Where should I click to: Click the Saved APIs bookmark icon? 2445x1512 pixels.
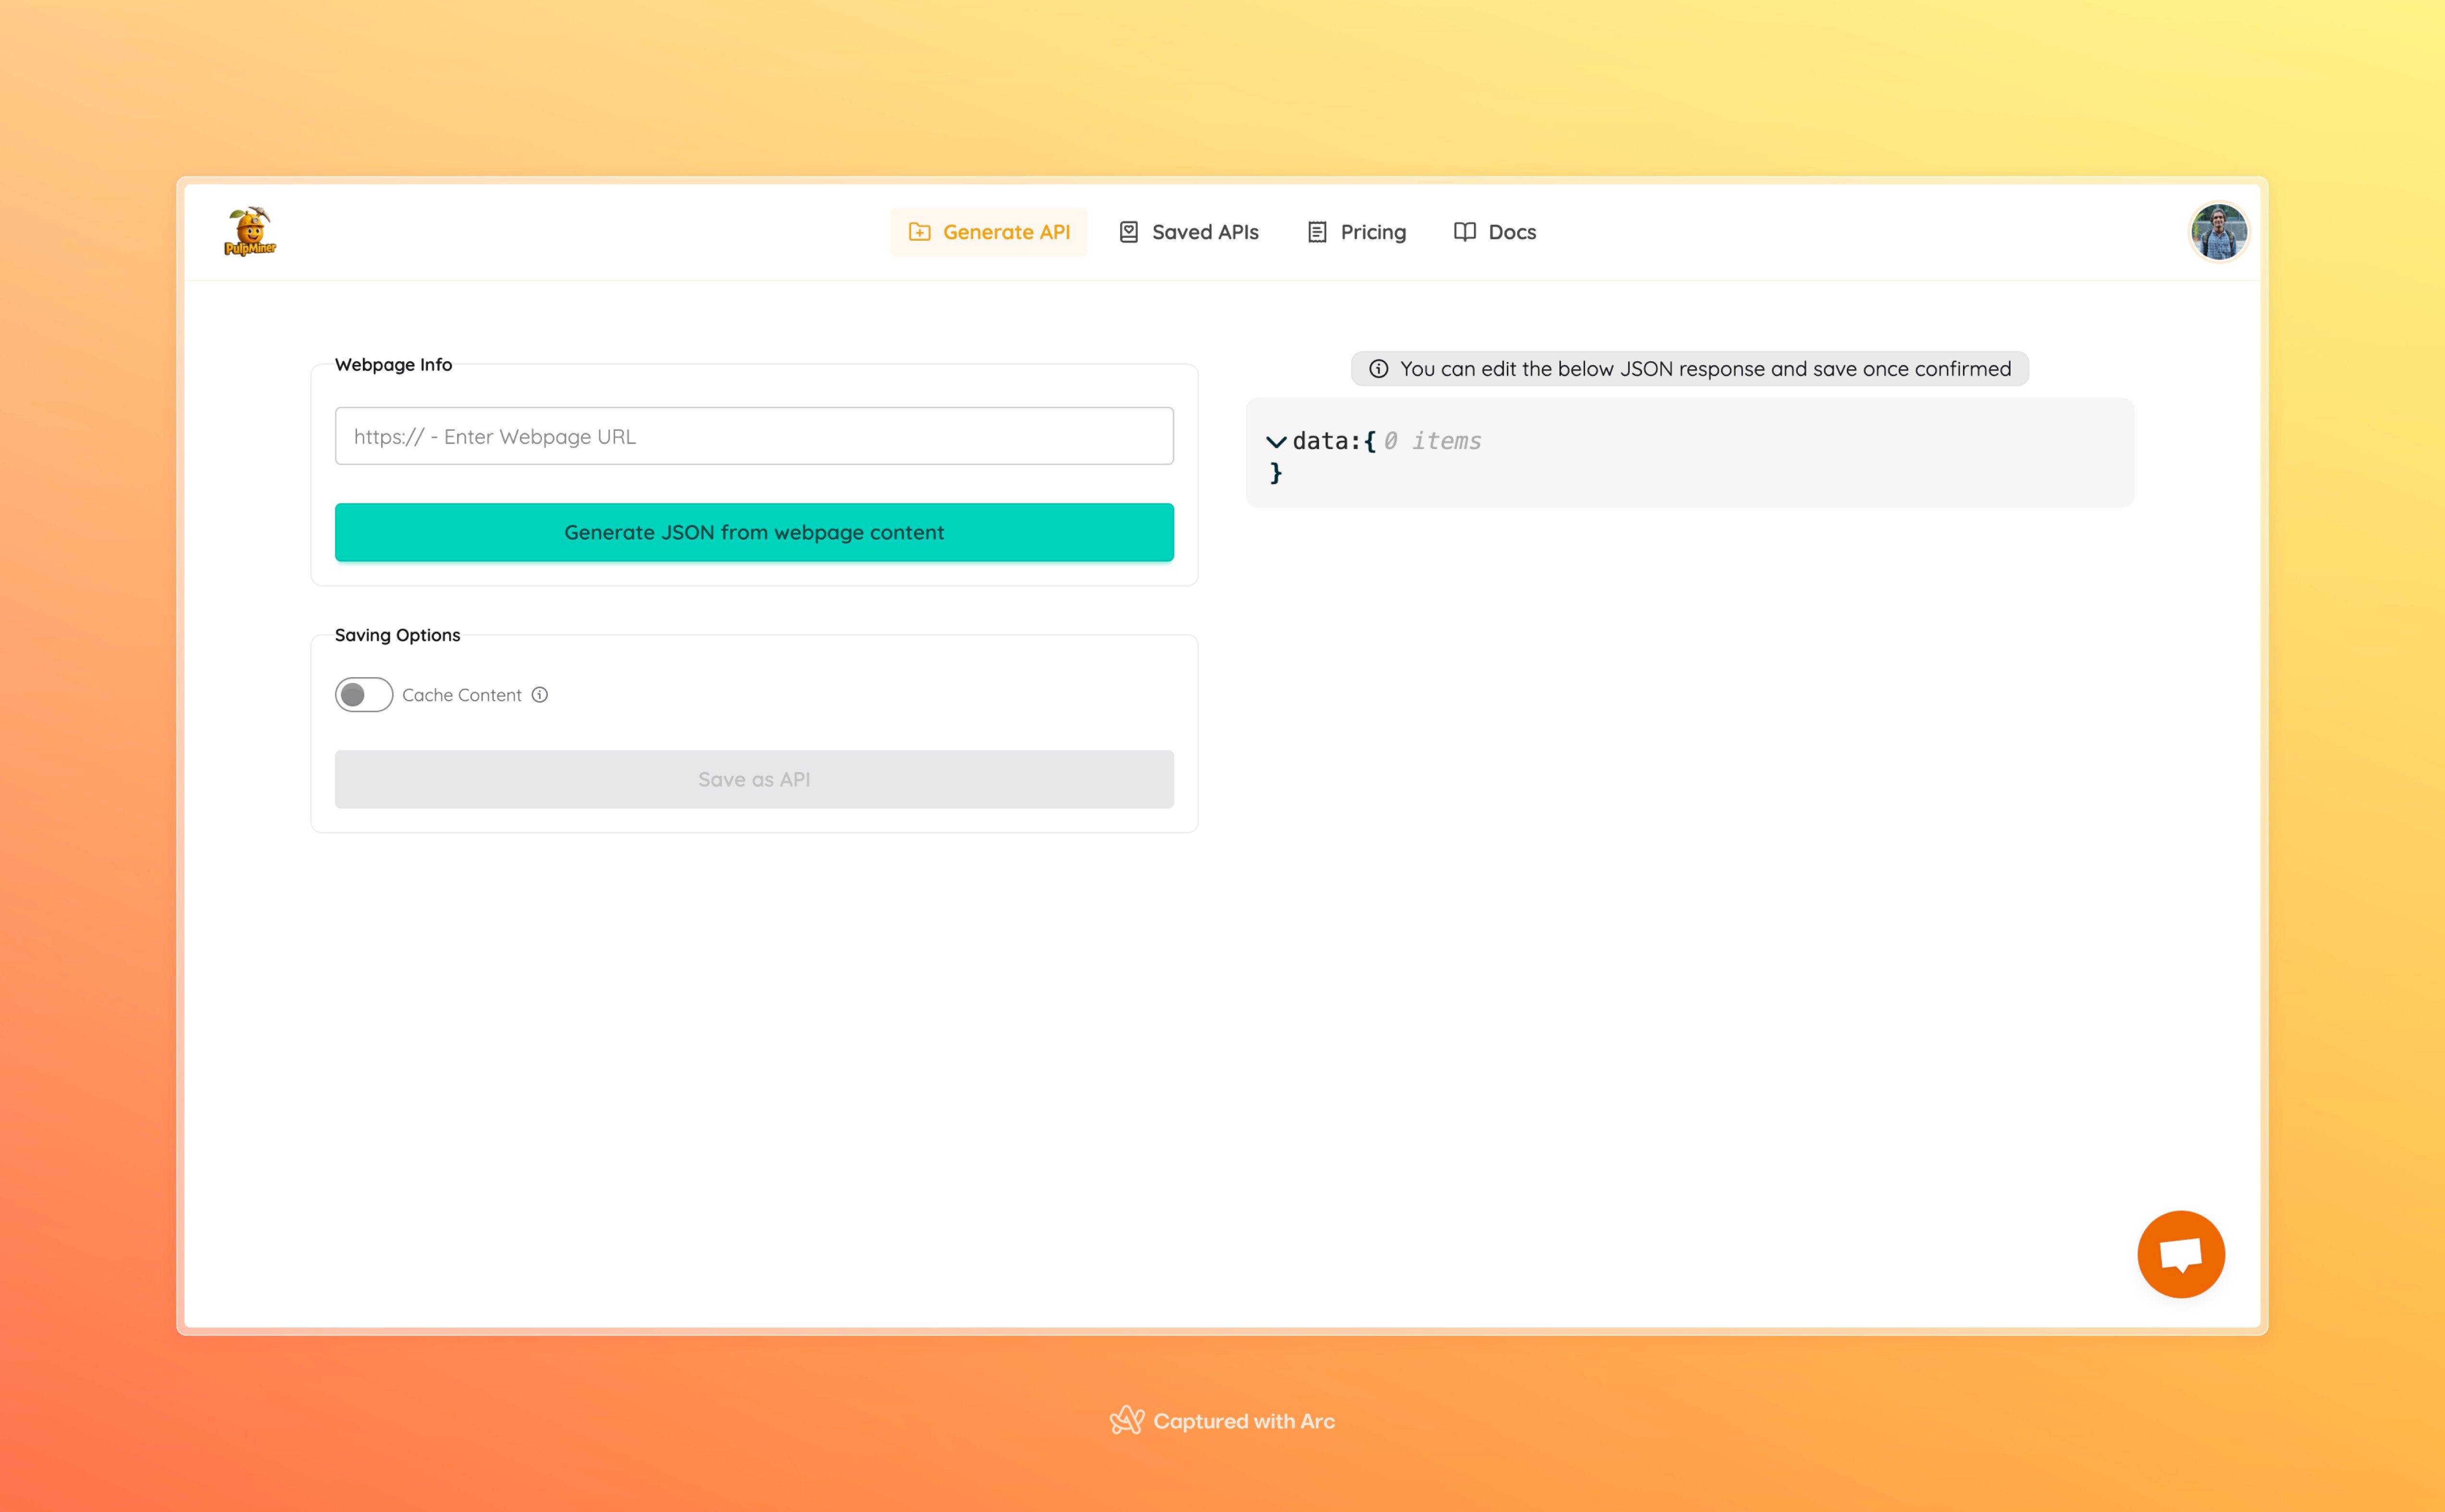point(1128,232)
